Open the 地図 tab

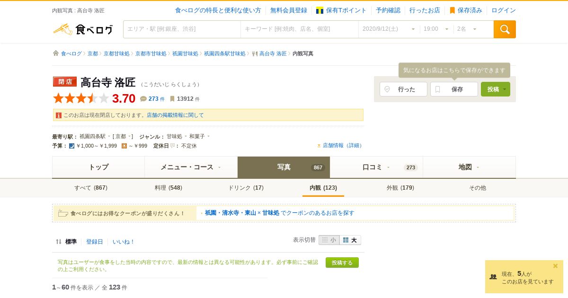[469, 167]
